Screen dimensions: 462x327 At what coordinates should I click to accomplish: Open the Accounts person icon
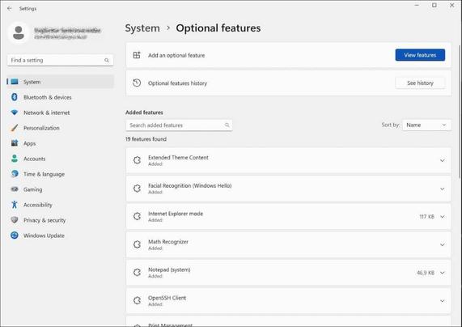pos(15,159)
